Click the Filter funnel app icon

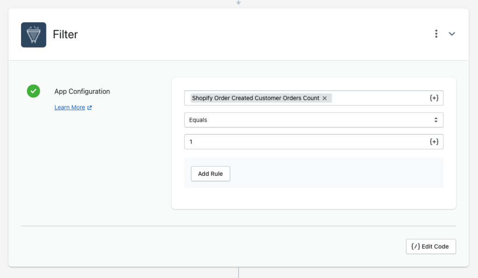click(34, 35)
